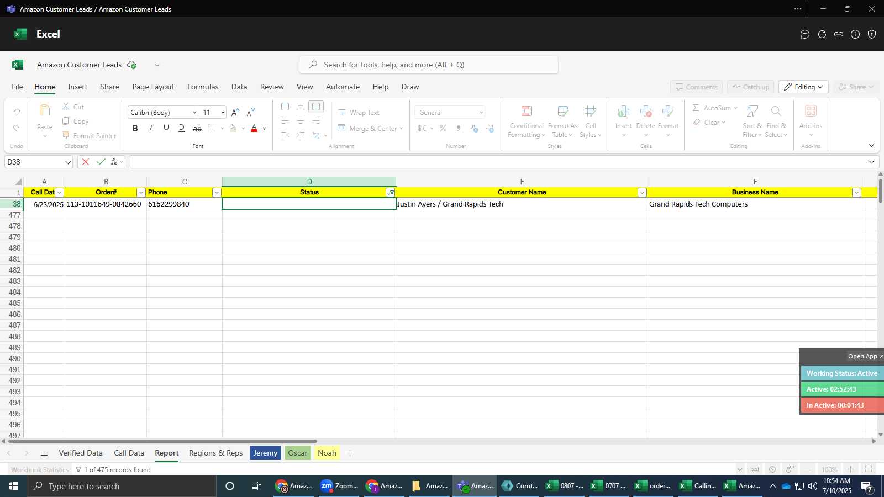Toggle Wrap Text

click(x=359, y=112)
